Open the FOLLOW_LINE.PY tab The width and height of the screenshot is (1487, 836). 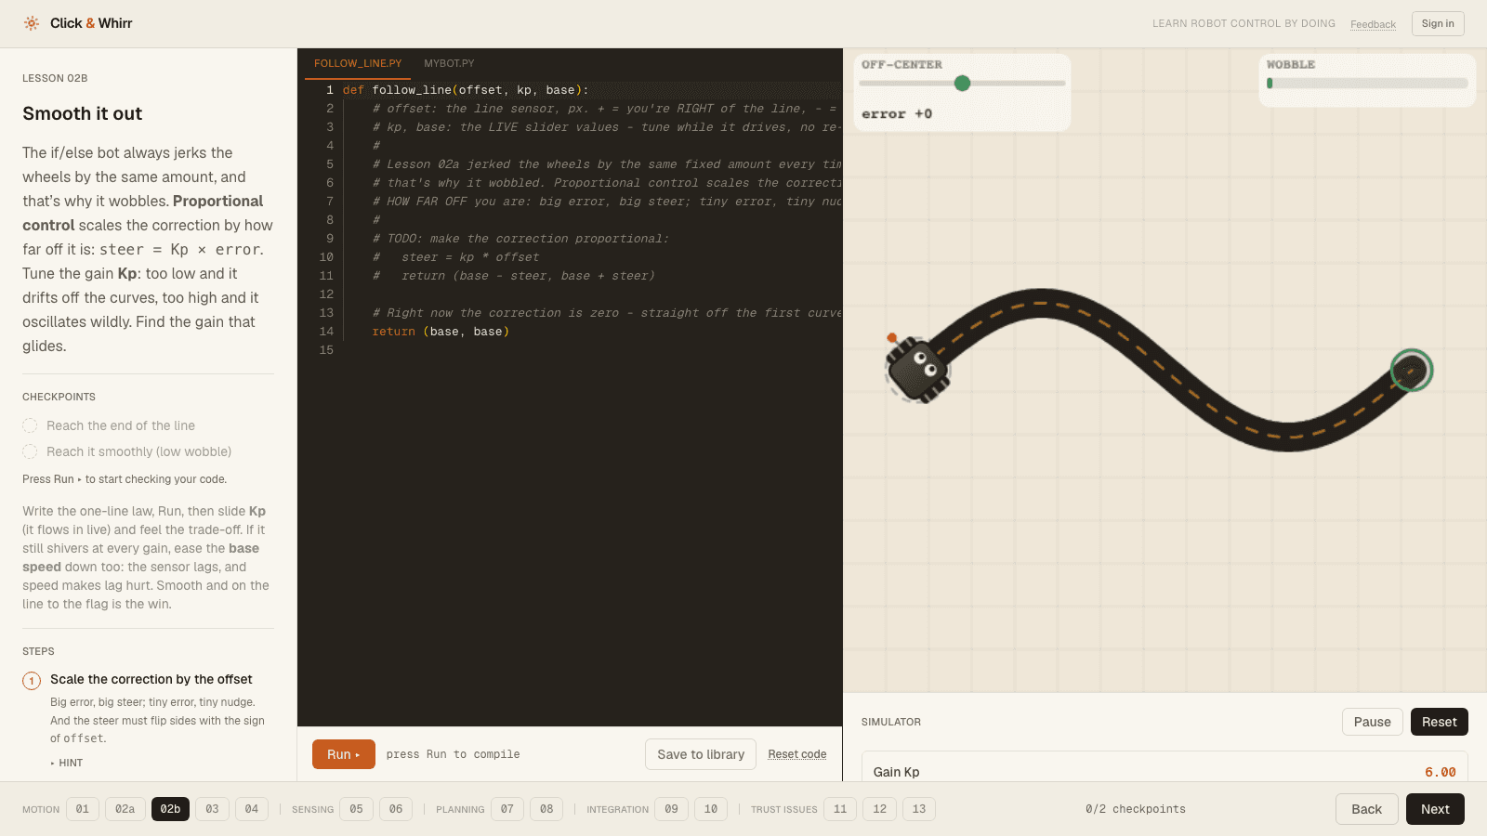[358, 63]
